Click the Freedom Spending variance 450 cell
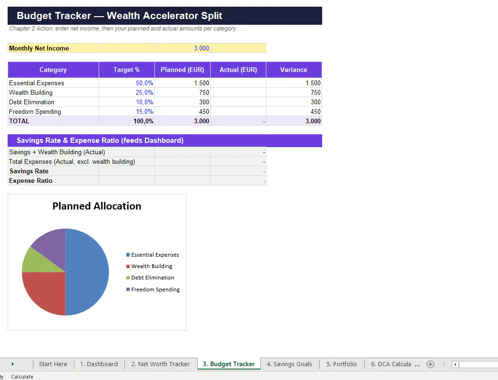Viewport: 498px width, 380px height. coord(294,111)
